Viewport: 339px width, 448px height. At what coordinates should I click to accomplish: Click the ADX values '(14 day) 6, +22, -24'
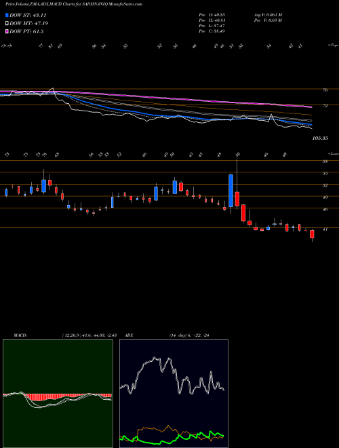point(189,335)
